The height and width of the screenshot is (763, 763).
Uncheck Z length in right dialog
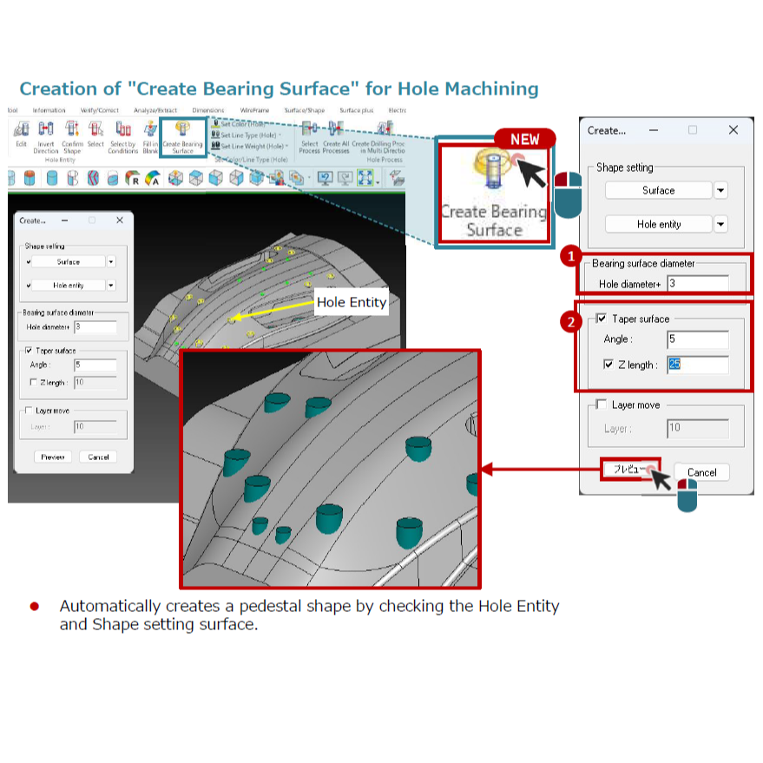coord(608,365)
